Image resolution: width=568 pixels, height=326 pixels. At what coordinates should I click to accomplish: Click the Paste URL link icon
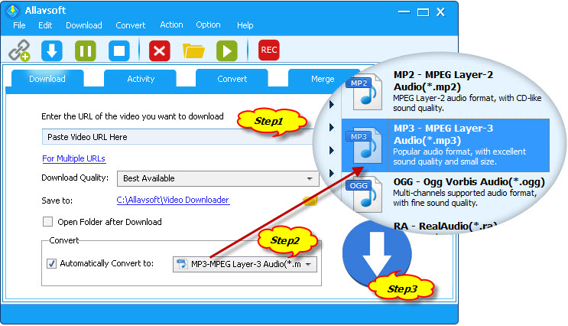(x=19, y=51)
